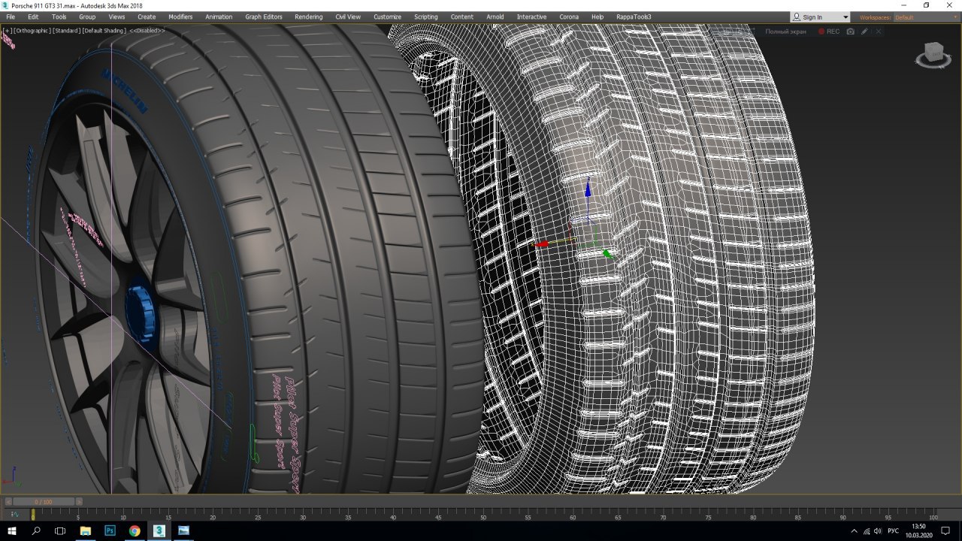Open the Customize menu
The image size is (962, 541).
tap(387, 17)
